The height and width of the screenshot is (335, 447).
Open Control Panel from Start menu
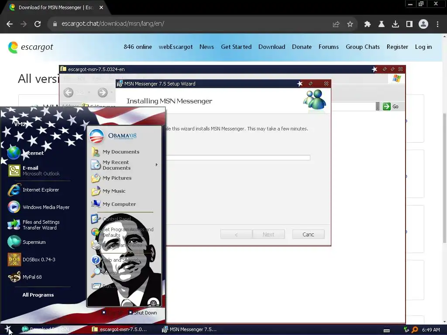(111, 219)
